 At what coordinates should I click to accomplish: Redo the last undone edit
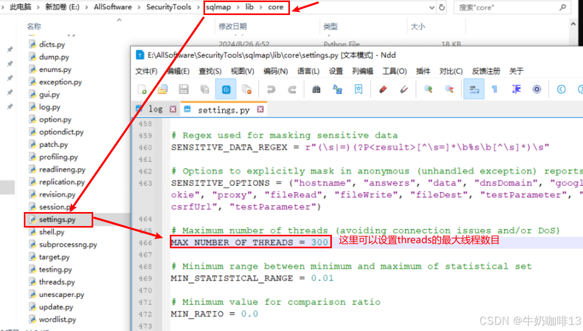(x=292, y=89)
